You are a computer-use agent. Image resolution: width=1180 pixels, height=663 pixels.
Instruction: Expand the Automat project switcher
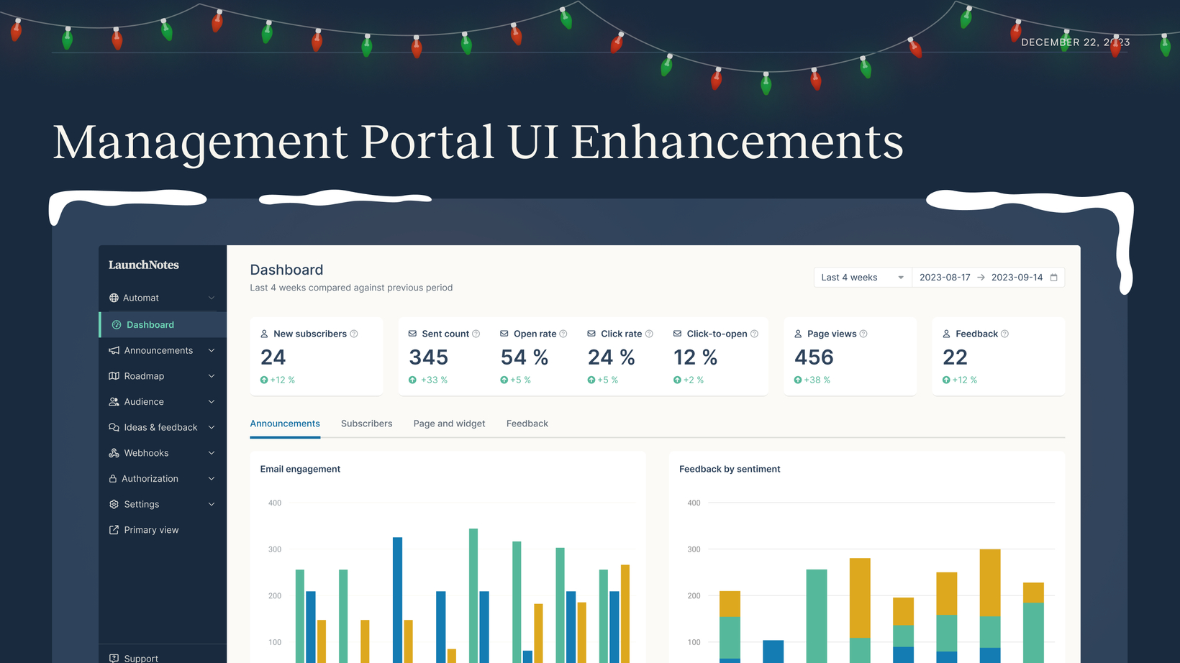pos(212,298)
